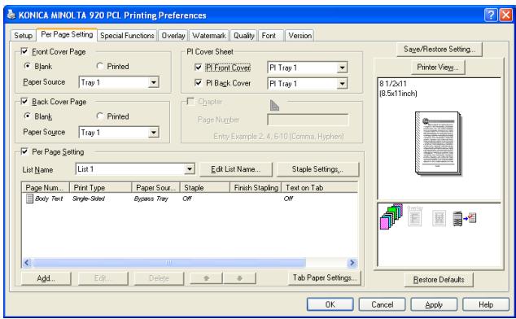Open Back Cover Paper Source dropdown
The image size is (516, 319).
pos(153,133)
